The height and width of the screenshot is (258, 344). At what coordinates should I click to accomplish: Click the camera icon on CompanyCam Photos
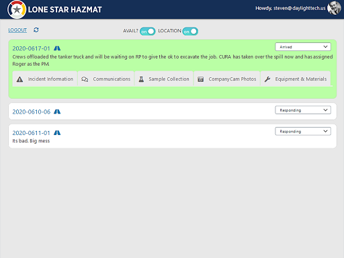pyautogui.click(x=200, y=79)
